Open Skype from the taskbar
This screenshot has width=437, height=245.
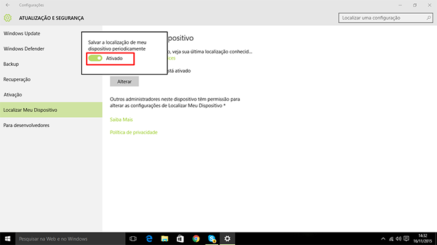coord(212,239)
